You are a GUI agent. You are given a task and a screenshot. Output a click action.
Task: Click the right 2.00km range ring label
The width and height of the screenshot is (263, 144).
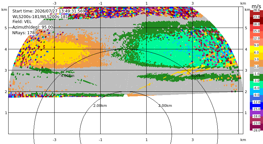[x=165, y=106]
